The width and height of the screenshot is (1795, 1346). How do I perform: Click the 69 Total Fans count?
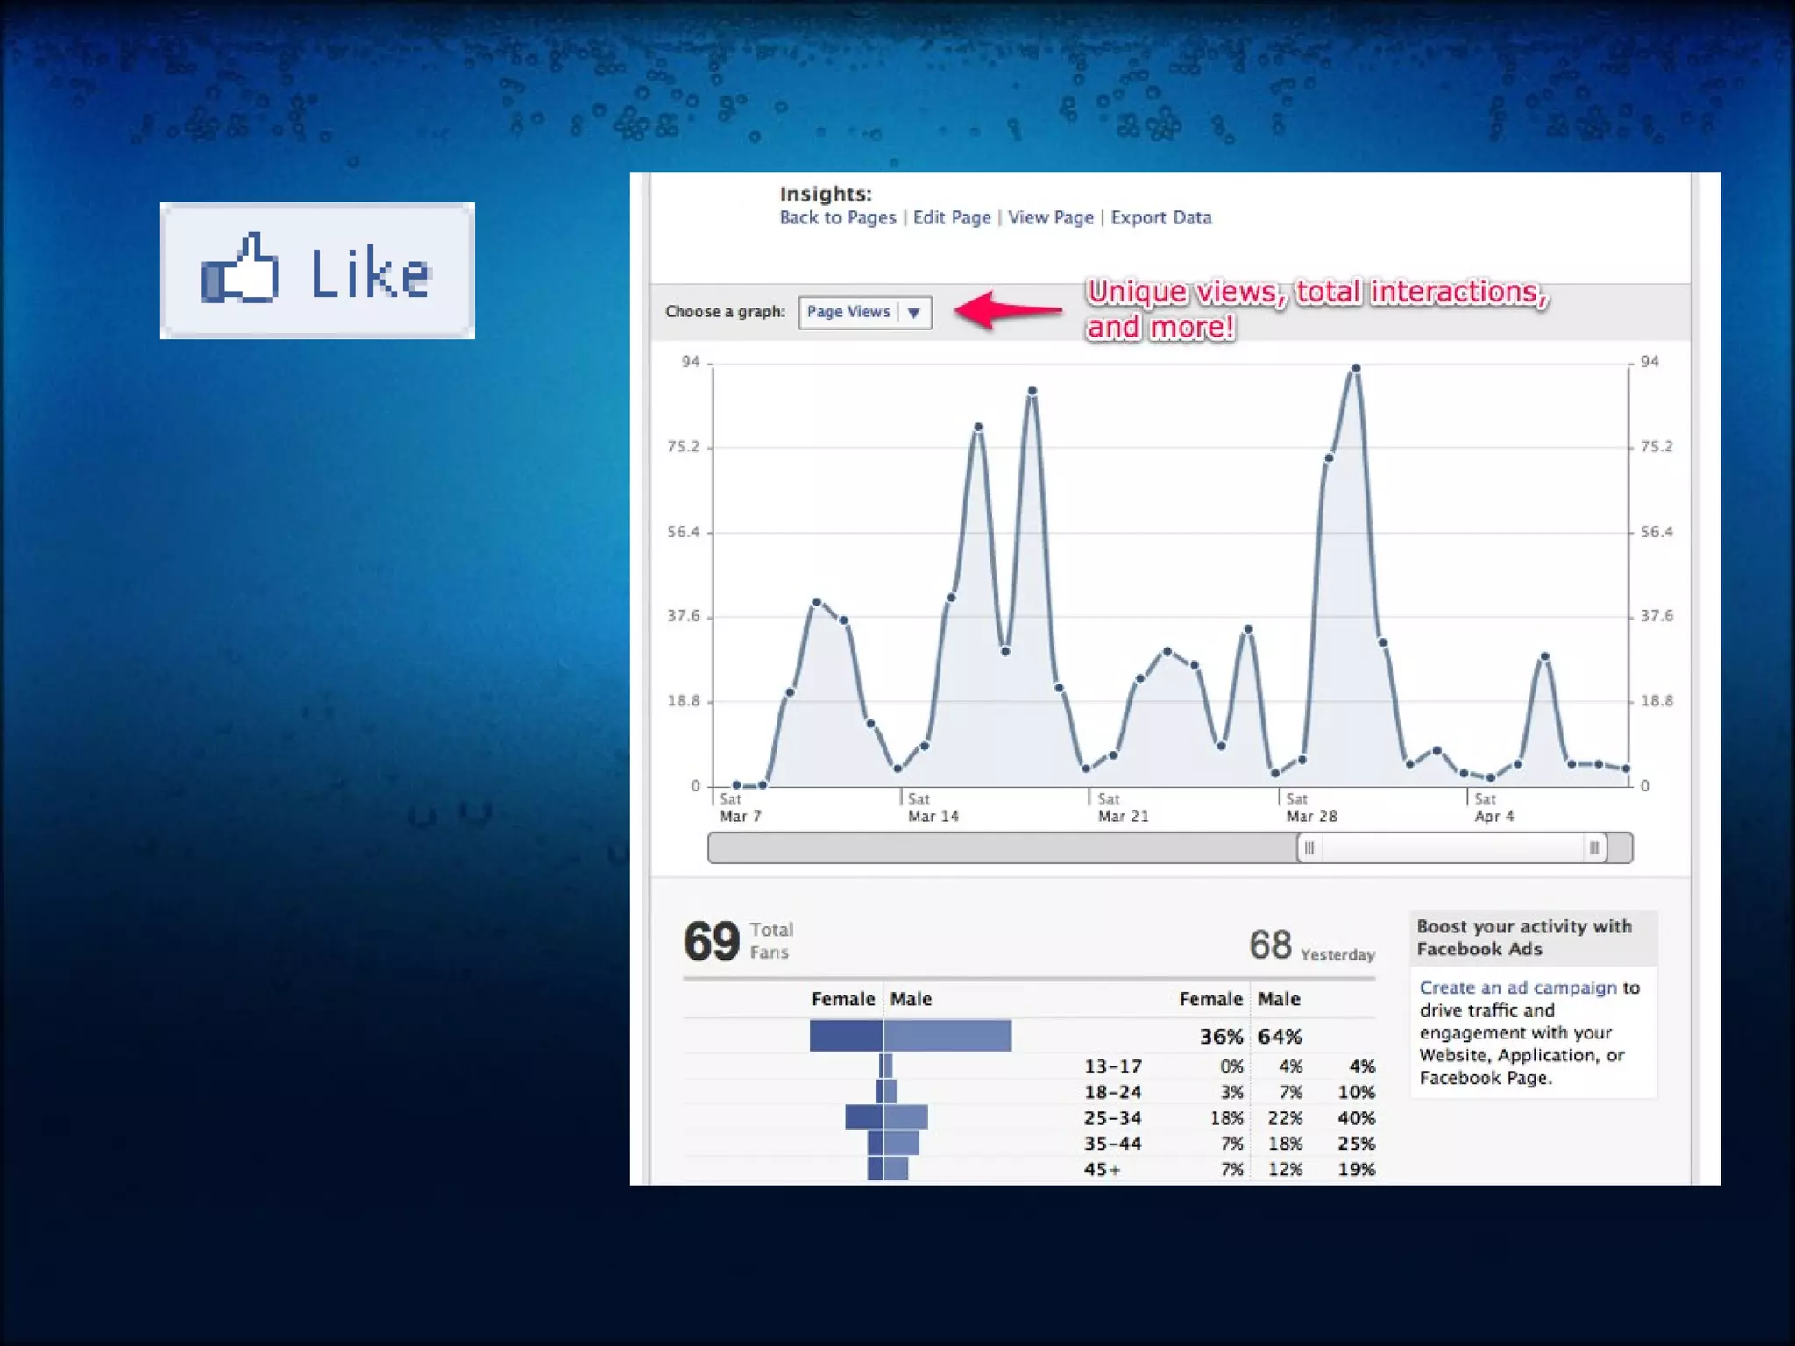coord(712,942)
